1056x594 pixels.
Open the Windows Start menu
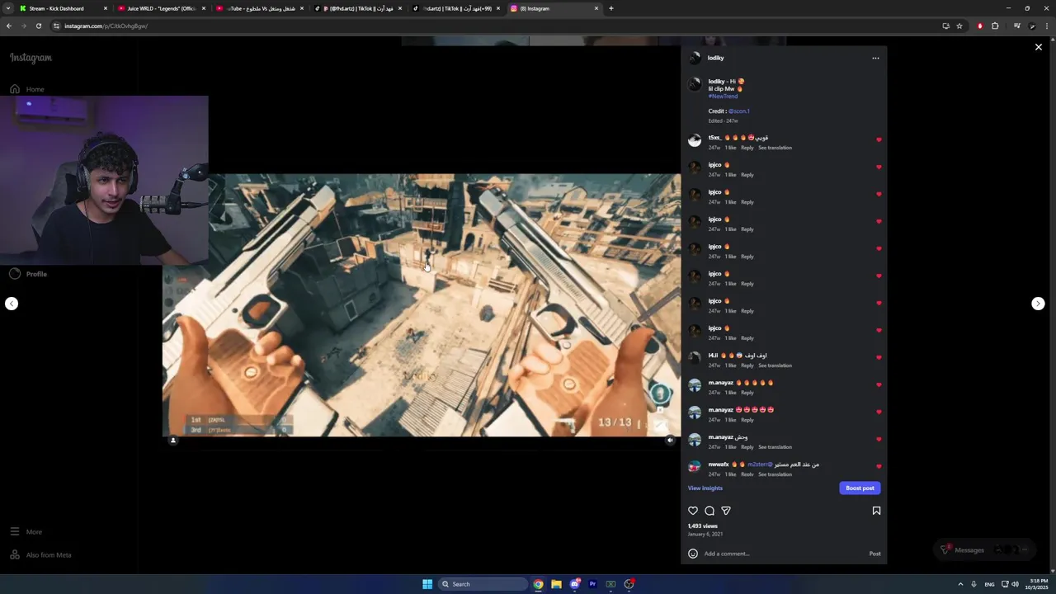[427, 584]
